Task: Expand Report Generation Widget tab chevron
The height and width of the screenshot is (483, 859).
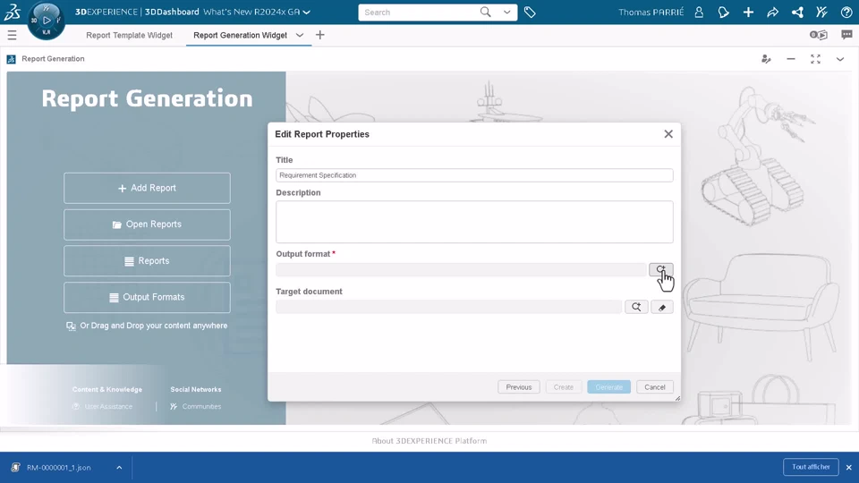Action: point(300,35)
